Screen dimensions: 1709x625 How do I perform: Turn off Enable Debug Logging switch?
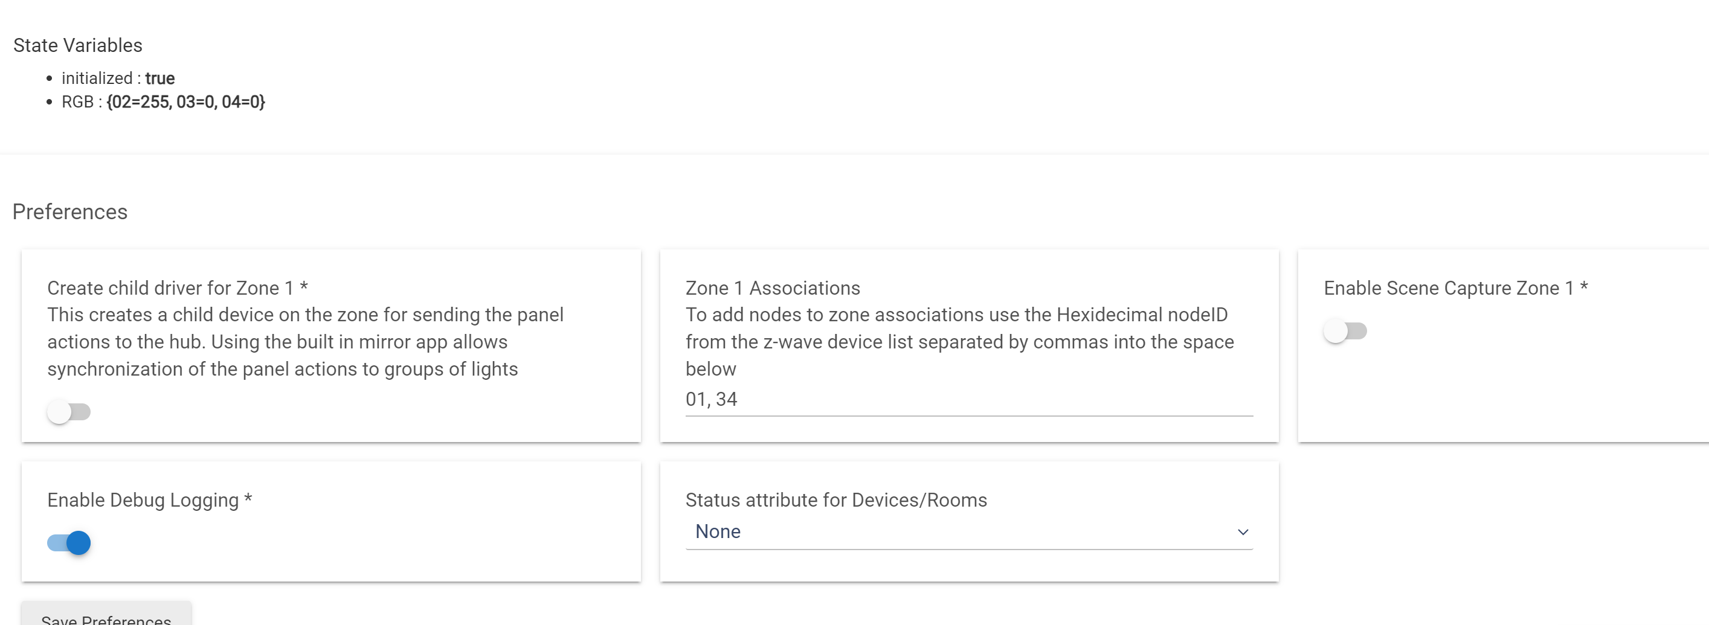click(x=69, y=543)
